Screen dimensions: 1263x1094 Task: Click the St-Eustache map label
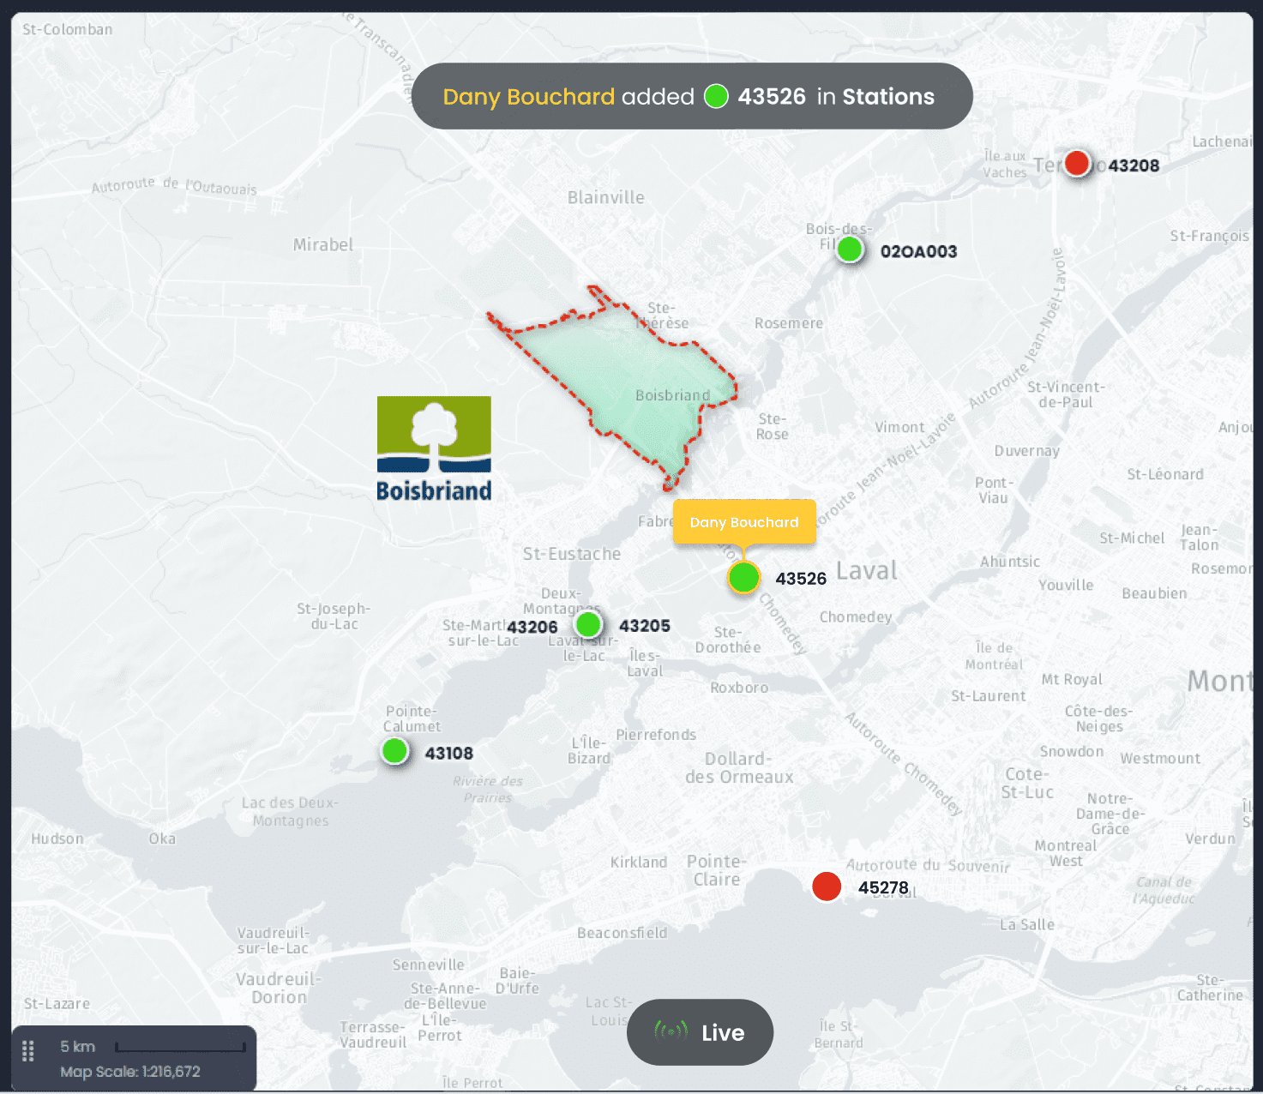[572, 554]
